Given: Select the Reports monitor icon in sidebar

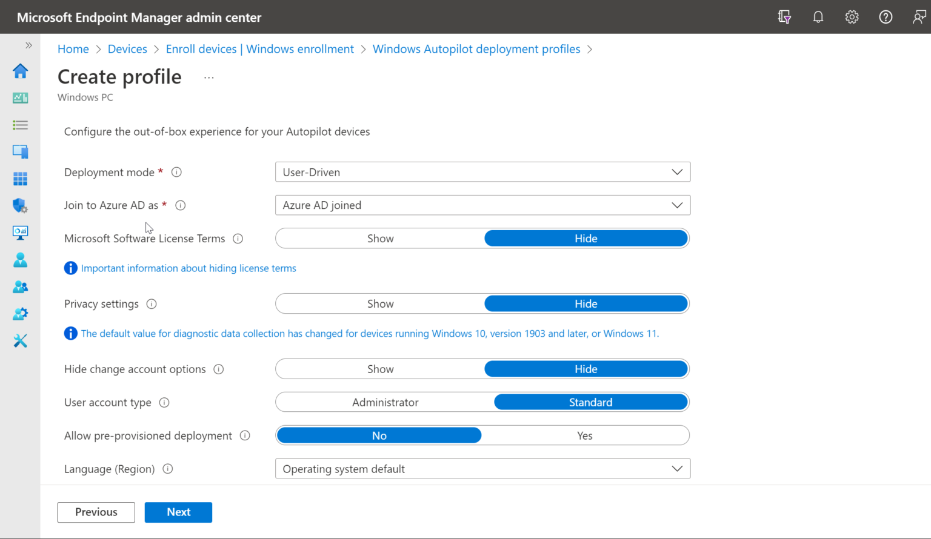Looking at the screenshot, I should (x=20, y=232).
